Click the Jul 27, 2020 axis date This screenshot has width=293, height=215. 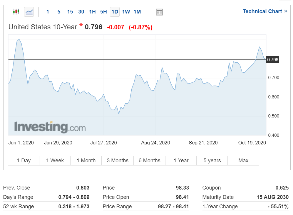pos(103,143)
